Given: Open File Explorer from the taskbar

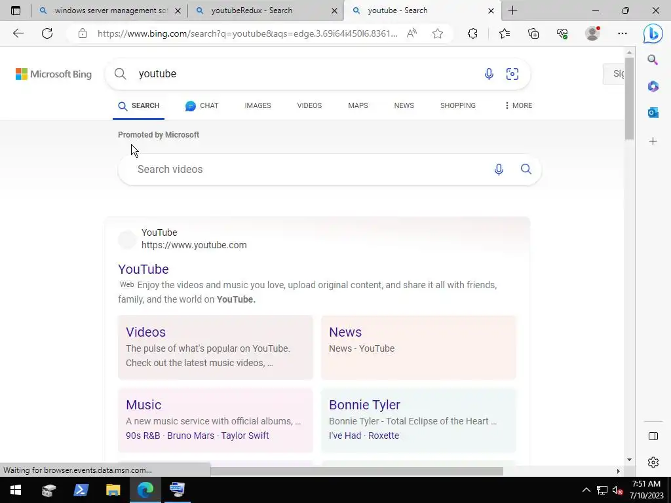Looking at the screenshot, I should (113, 490).
